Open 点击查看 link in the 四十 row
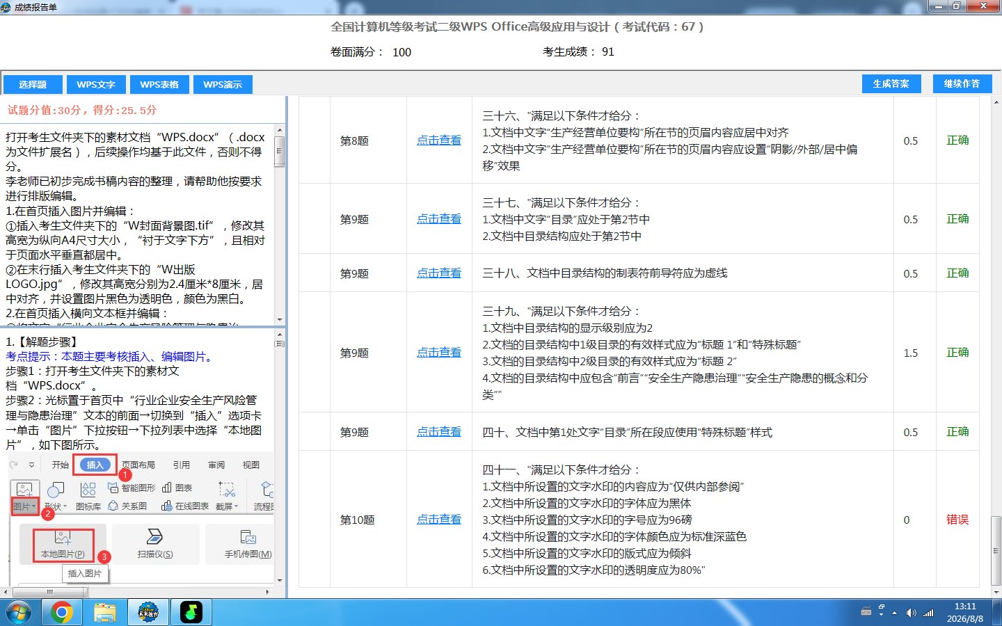Viewport: 1002px width, 626px height. [439, 432]
